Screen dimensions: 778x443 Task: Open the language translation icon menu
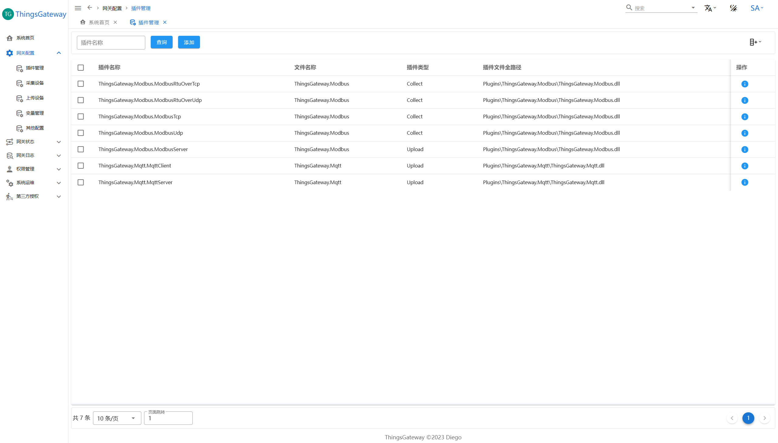[x=709, y=8]
